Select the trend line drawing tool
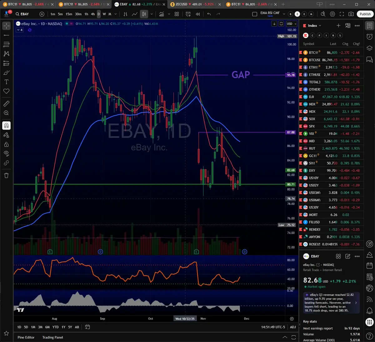375x342 pixels. [x=6, y=35]
